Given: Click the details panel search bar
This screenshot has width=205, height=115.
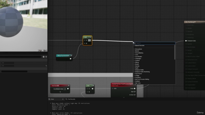Looking at the screenshot, I should click(x=20, y=57).
